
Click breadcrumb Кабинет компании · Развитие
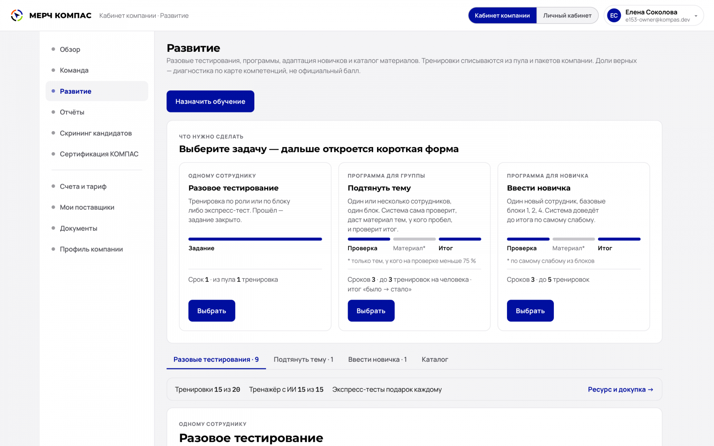pos(144,16)
